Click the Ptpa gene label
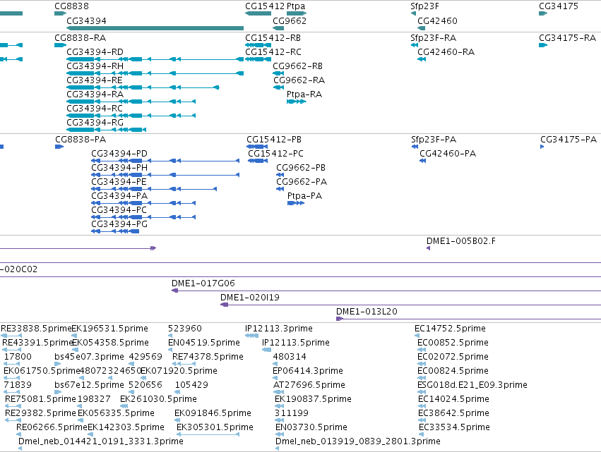Viewport: 601px width, 452px height. click(x=296, y=6)
